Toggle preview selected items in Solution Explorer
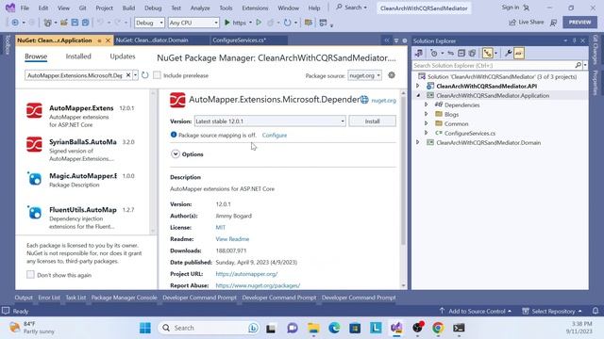 (519, 54)
